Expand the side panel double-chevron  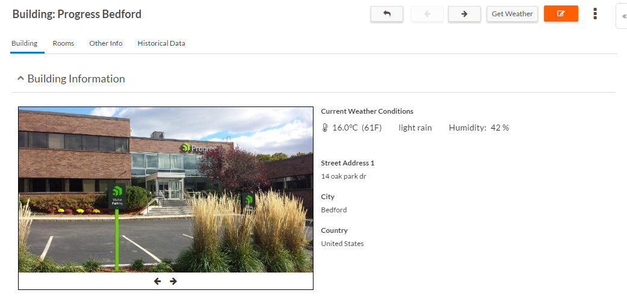click(623, 16)
